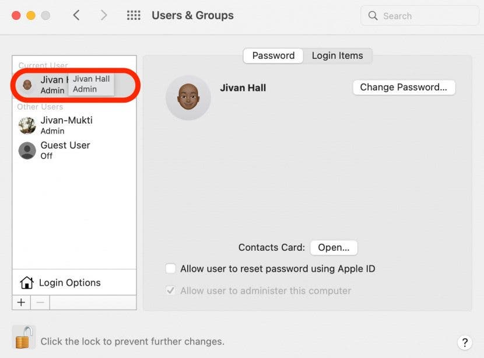Open the Contacts Card
The width and height of the screenshot is (484, 358).
334,248
